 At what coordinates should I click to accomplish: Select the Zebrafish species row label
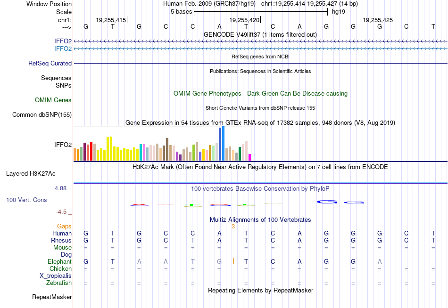click(x=59, y=283)
